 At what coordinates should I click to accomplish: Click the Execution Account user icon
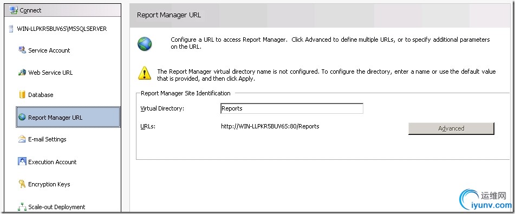coord(22,162)
